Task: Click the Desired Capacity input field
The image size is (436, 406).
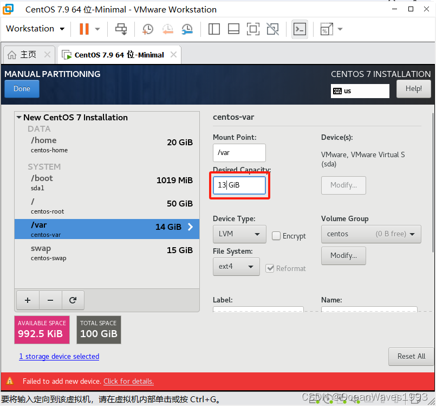Action: 239,185
